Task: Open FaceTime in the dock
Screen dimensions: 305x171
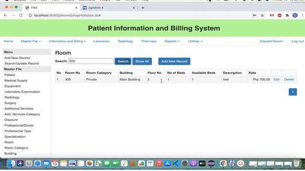Action: coord(115,163)
